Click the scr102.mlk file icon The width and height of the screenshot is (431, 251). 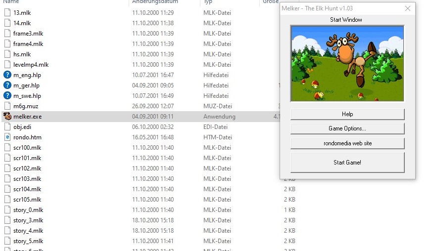coord(7,168)
